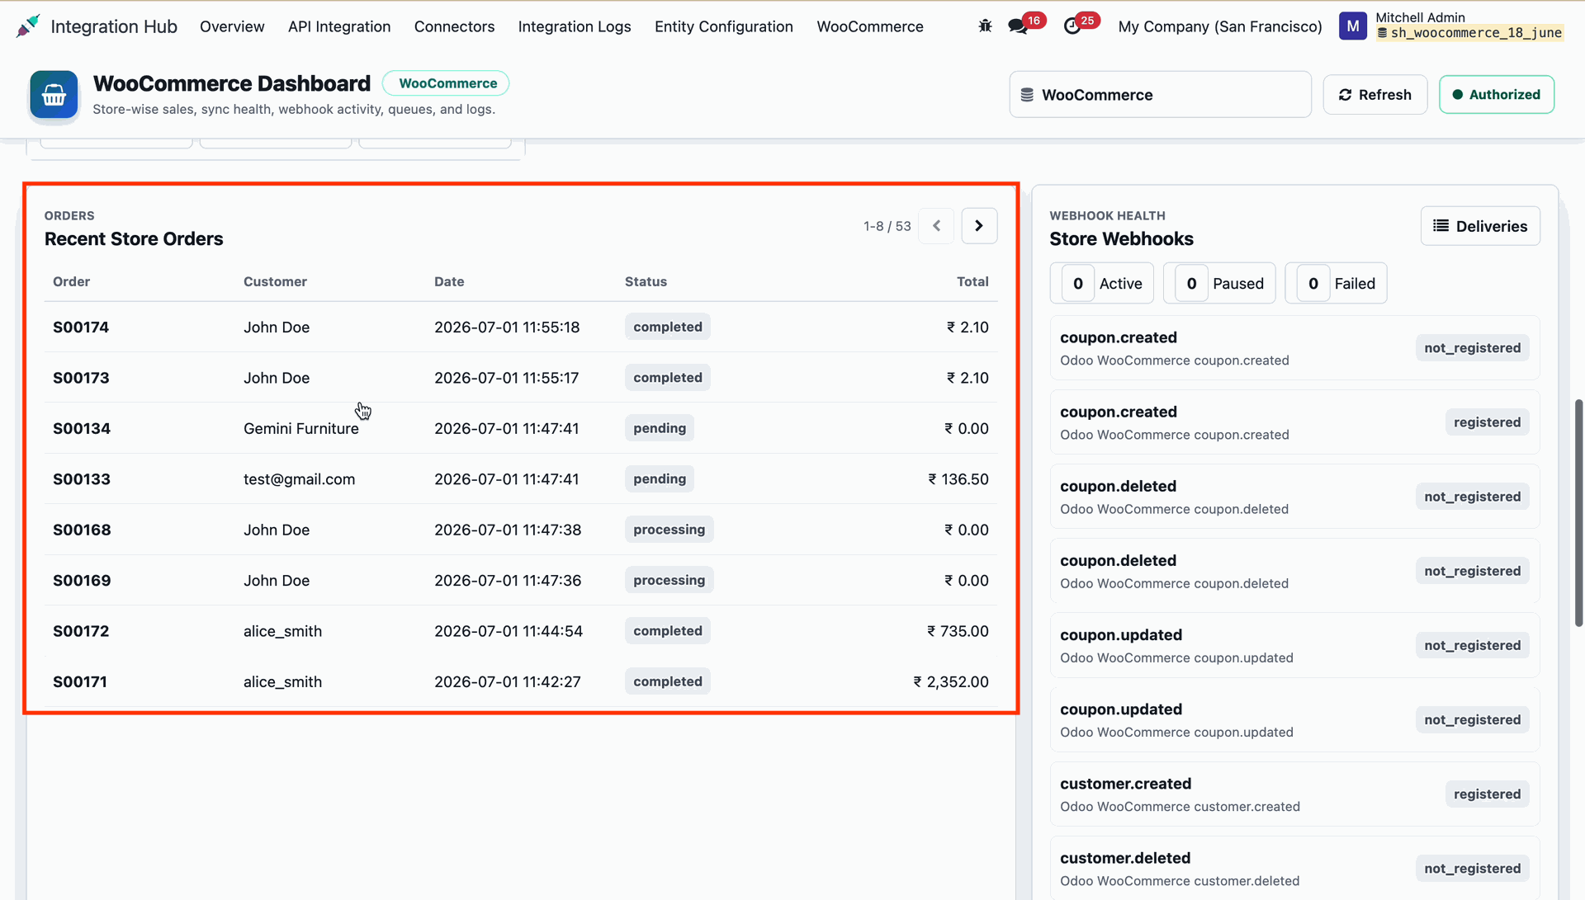Click the database stack icon in store selector
The image size is (1585, 900).
pyautogui.click(x=1027, y=95)
